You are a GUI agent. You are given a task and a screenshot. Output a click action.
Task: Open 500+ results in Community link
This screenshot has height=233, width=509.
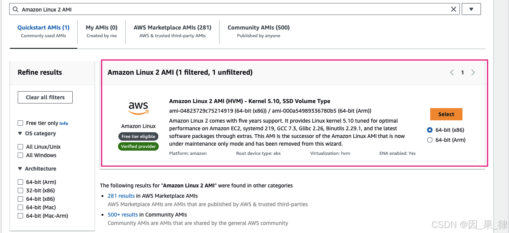[x=123, y=215]
